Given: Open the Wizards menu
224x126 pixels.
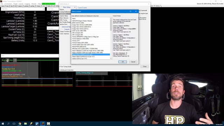Looking at the screenshot, I should (x=34, y=4).
